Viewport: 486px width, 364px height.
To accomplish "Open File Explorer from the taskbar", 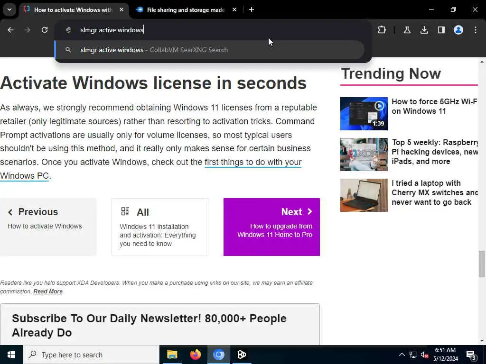I will pos(172,355).
